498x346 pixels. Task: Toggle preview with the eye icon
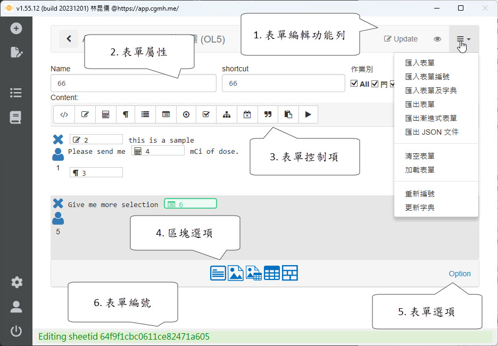(437, 39)
